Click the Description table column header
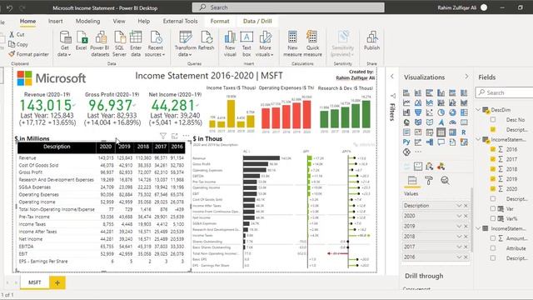533x300 pixels. tap(57, 147)
